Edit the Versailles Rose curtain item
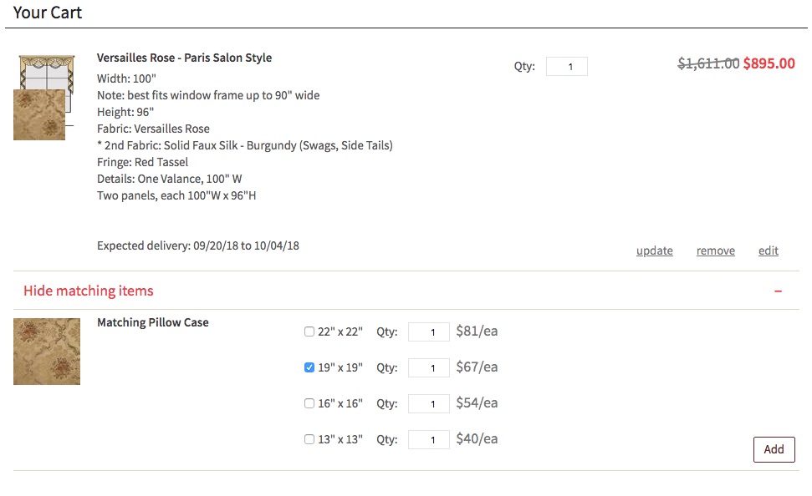The width and height of the screenshot is (812, 496). pyautogui.click(x=769, y=251)
